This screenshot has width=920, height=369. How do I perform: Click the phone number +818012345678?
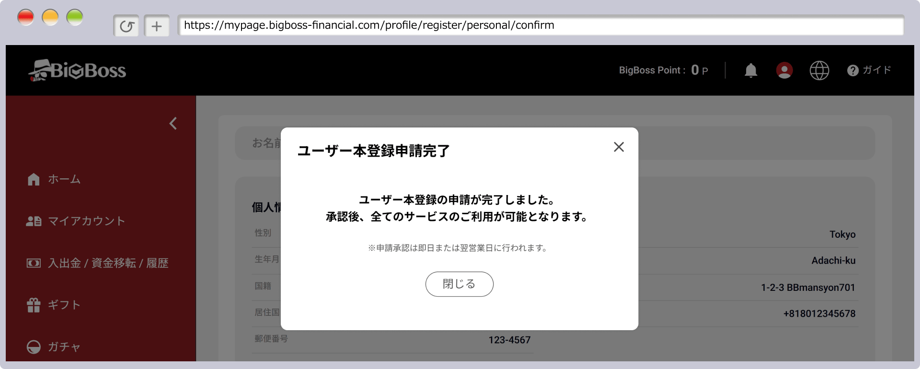(819, 313)
